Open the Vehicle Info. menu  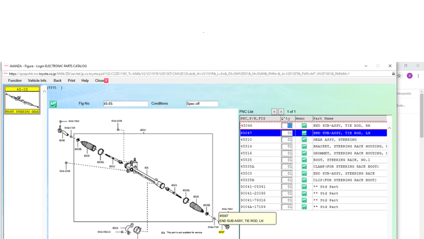point(38,81)
